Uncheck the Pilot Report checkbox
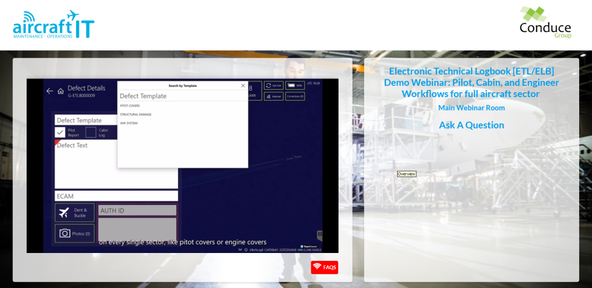This screenshot has width=592, height=288. (x=60, y=132)
